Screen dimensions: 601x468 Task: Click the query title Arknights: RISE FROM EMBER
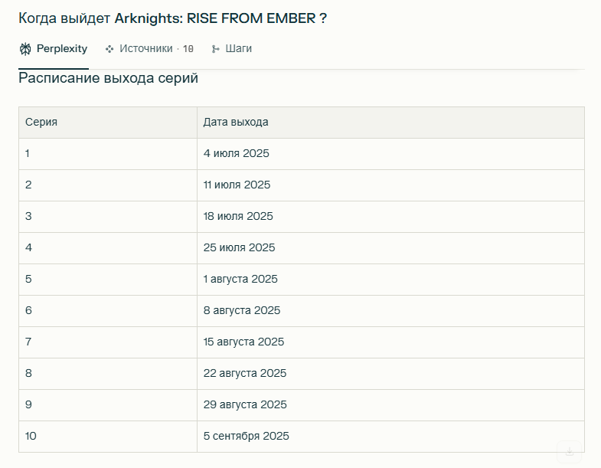click(x=214, y=18)
